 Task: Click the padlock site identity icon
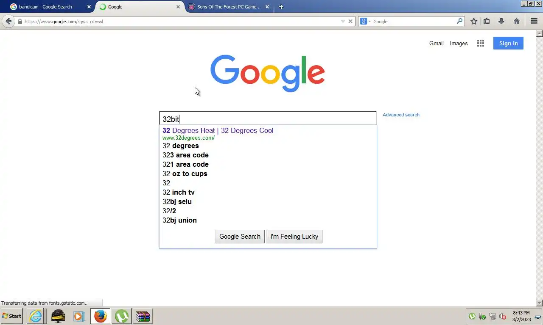pyautogui.click(x=20, y=21)
